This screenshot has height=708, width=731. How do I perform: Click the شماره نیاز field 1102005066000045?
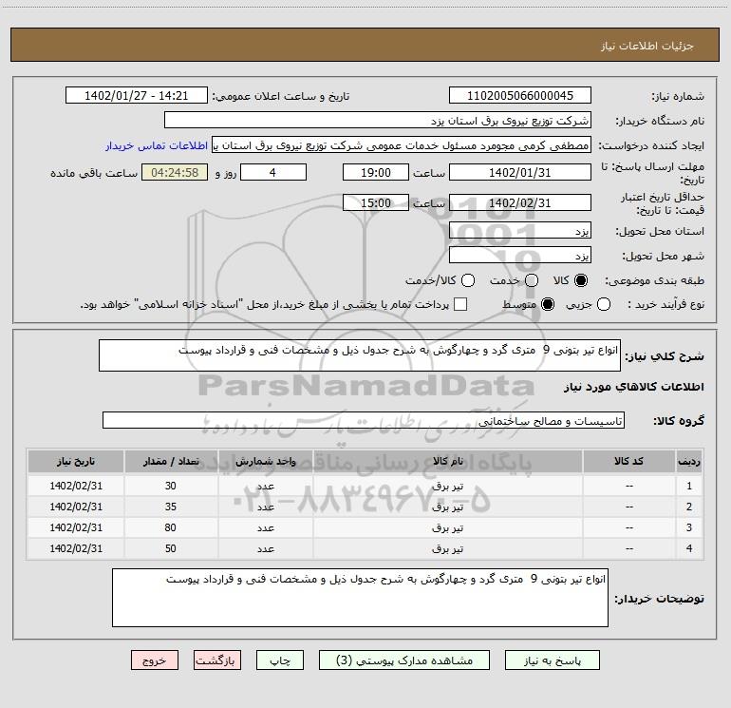click(x=520, y=96)
